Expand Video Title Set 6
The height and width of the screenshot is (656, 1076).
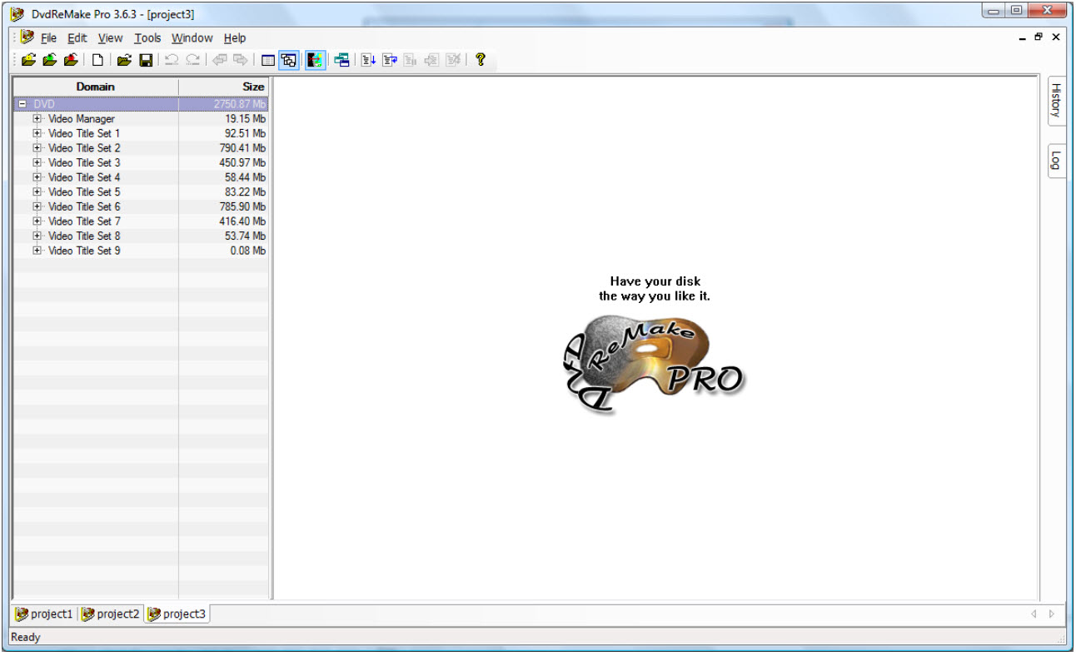click(37, 206)
